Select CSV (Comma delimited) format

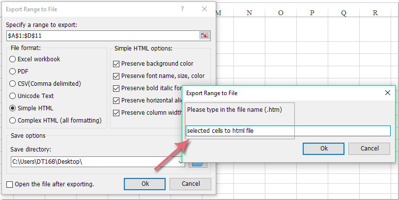tap(13, 84)
